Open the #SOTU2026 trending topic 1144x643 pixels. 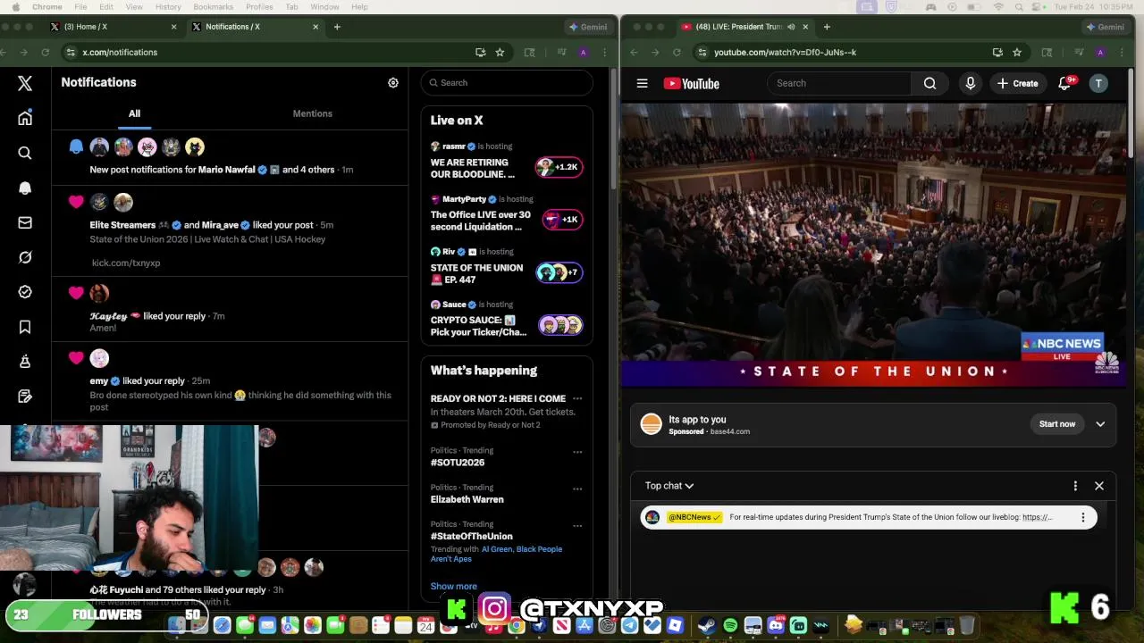pyautogui.click(x=458, y=463)
